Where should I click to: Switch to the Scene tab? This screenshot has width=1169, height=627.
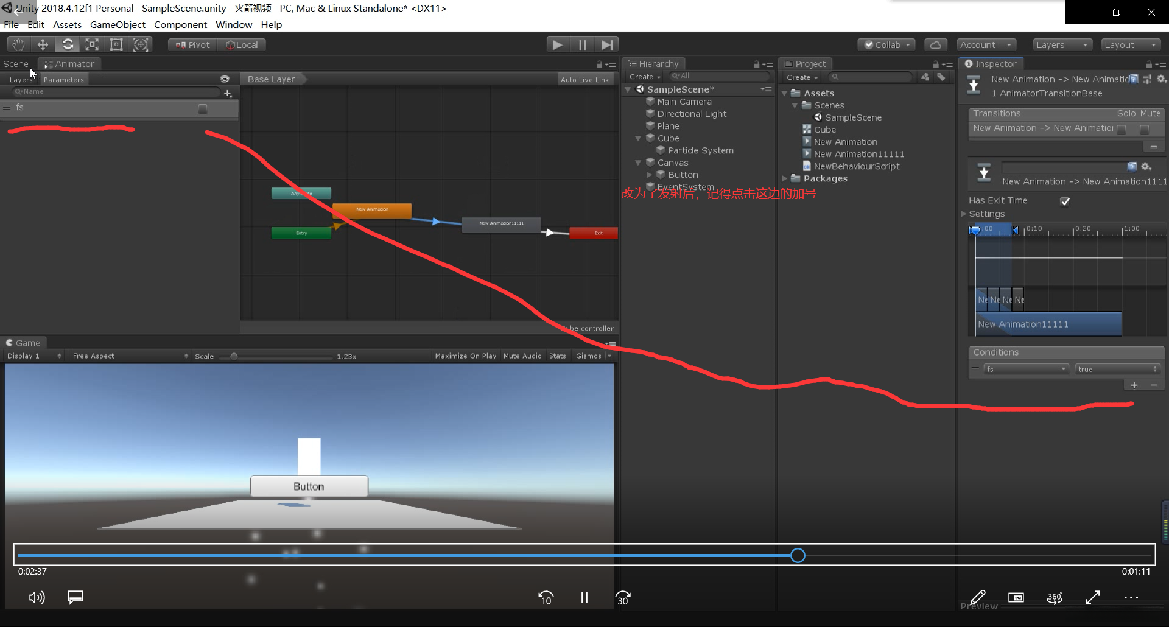coord(16,64)
